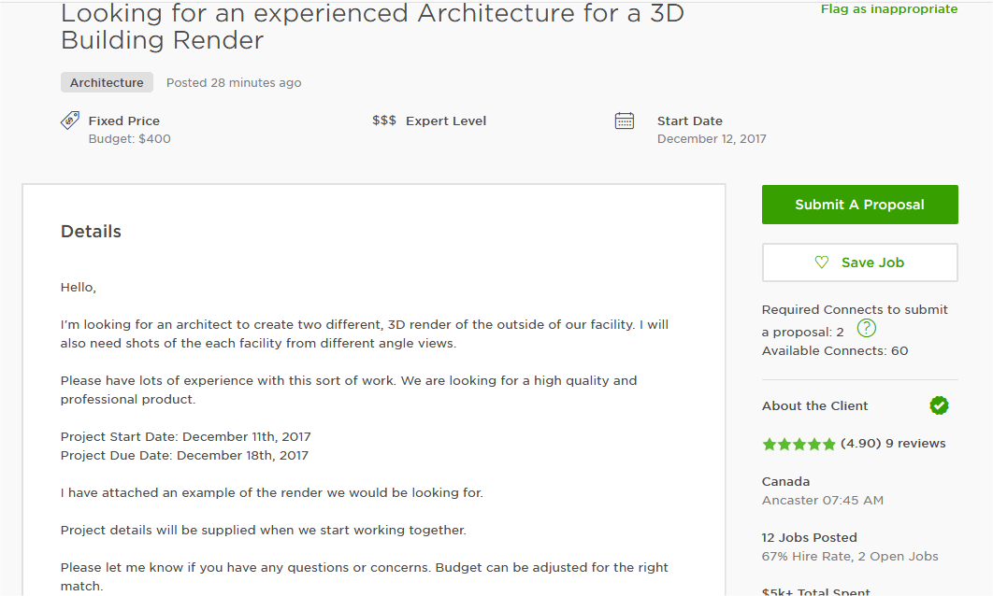Click the 12 Jobs Posted text
Viewport: 993px width, 596px height.
[809, 537]
